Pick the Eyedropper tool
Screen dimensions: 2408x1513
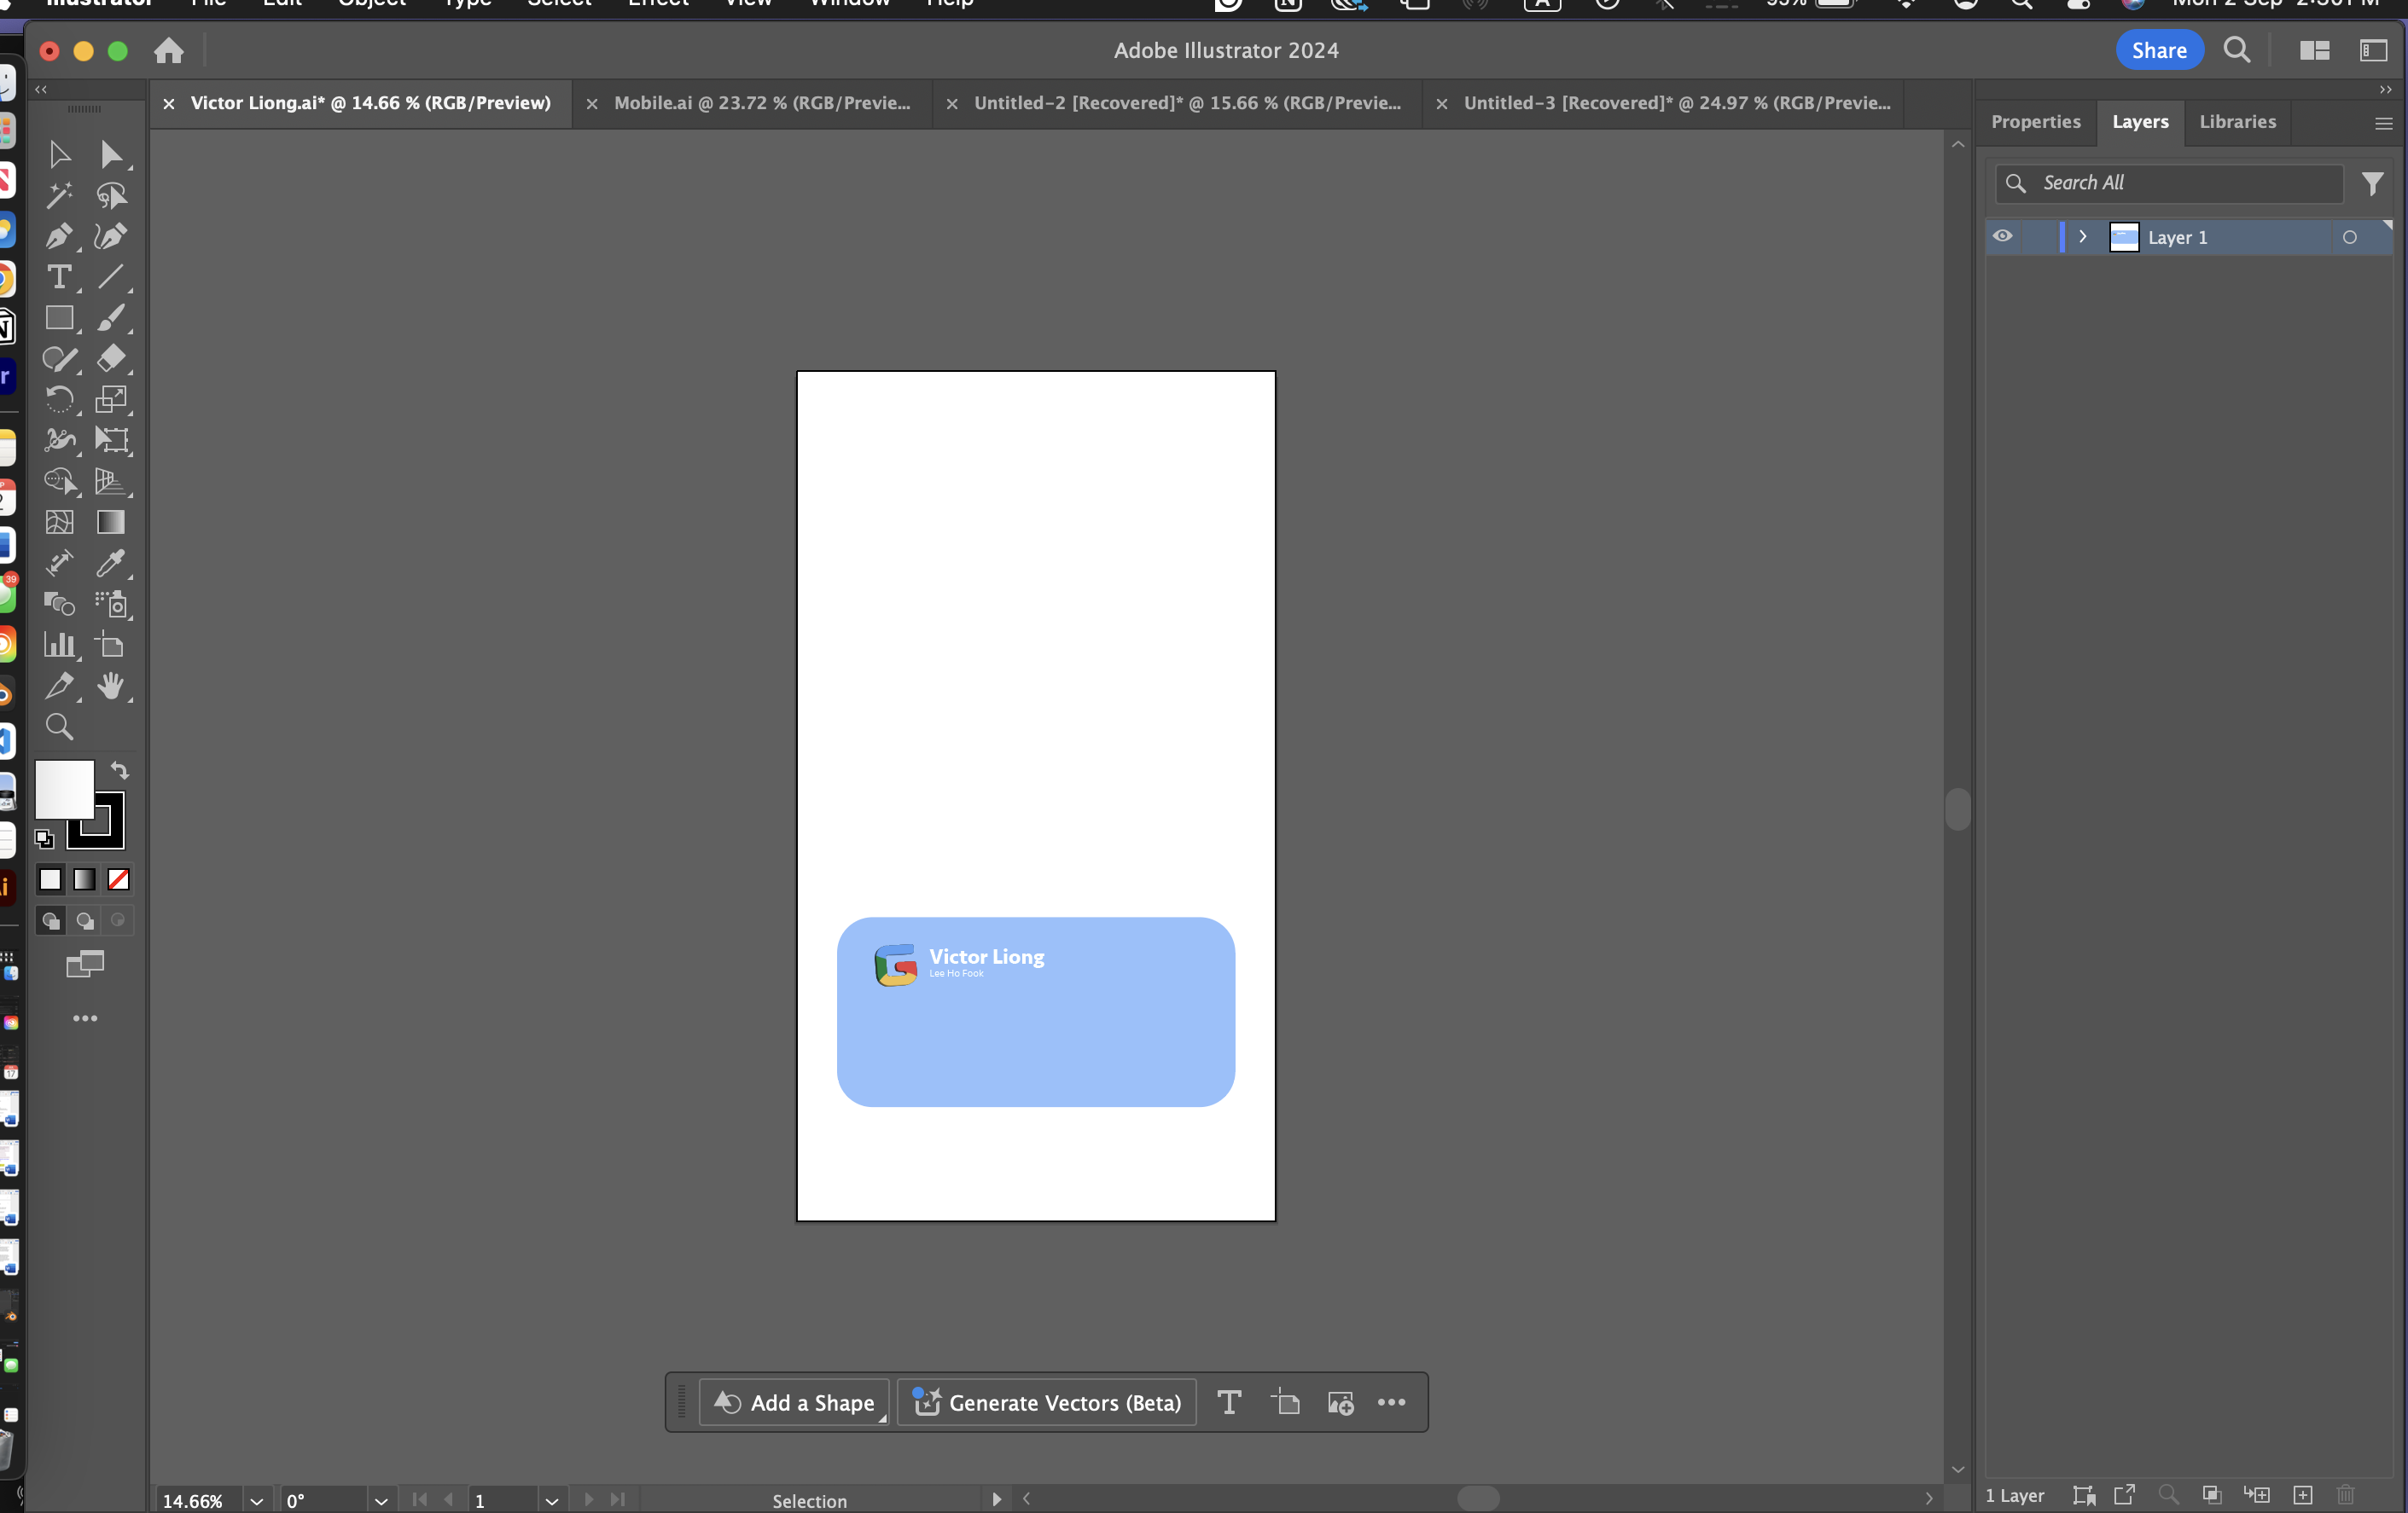pos(110,563)
